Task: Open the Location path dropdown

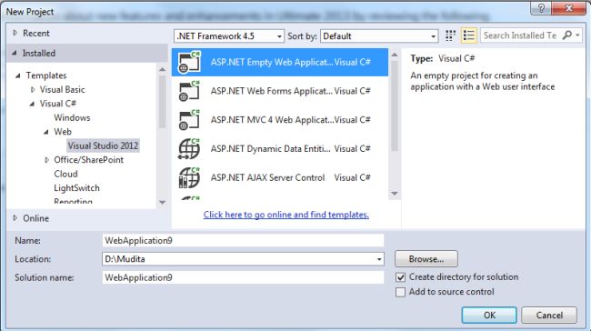Action: 379,259
